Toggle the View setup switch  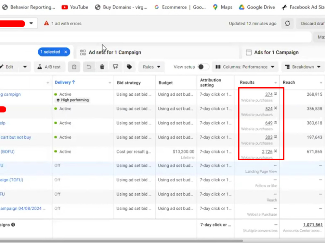(203, 67)
